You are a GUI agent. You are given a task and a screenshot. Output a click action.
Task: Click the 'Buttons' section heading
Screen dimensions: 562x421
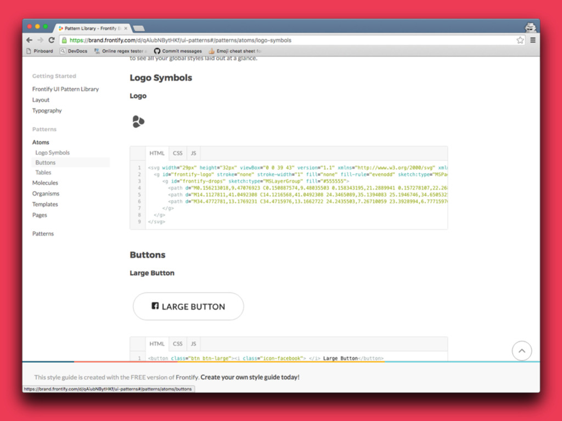(148, 255)
